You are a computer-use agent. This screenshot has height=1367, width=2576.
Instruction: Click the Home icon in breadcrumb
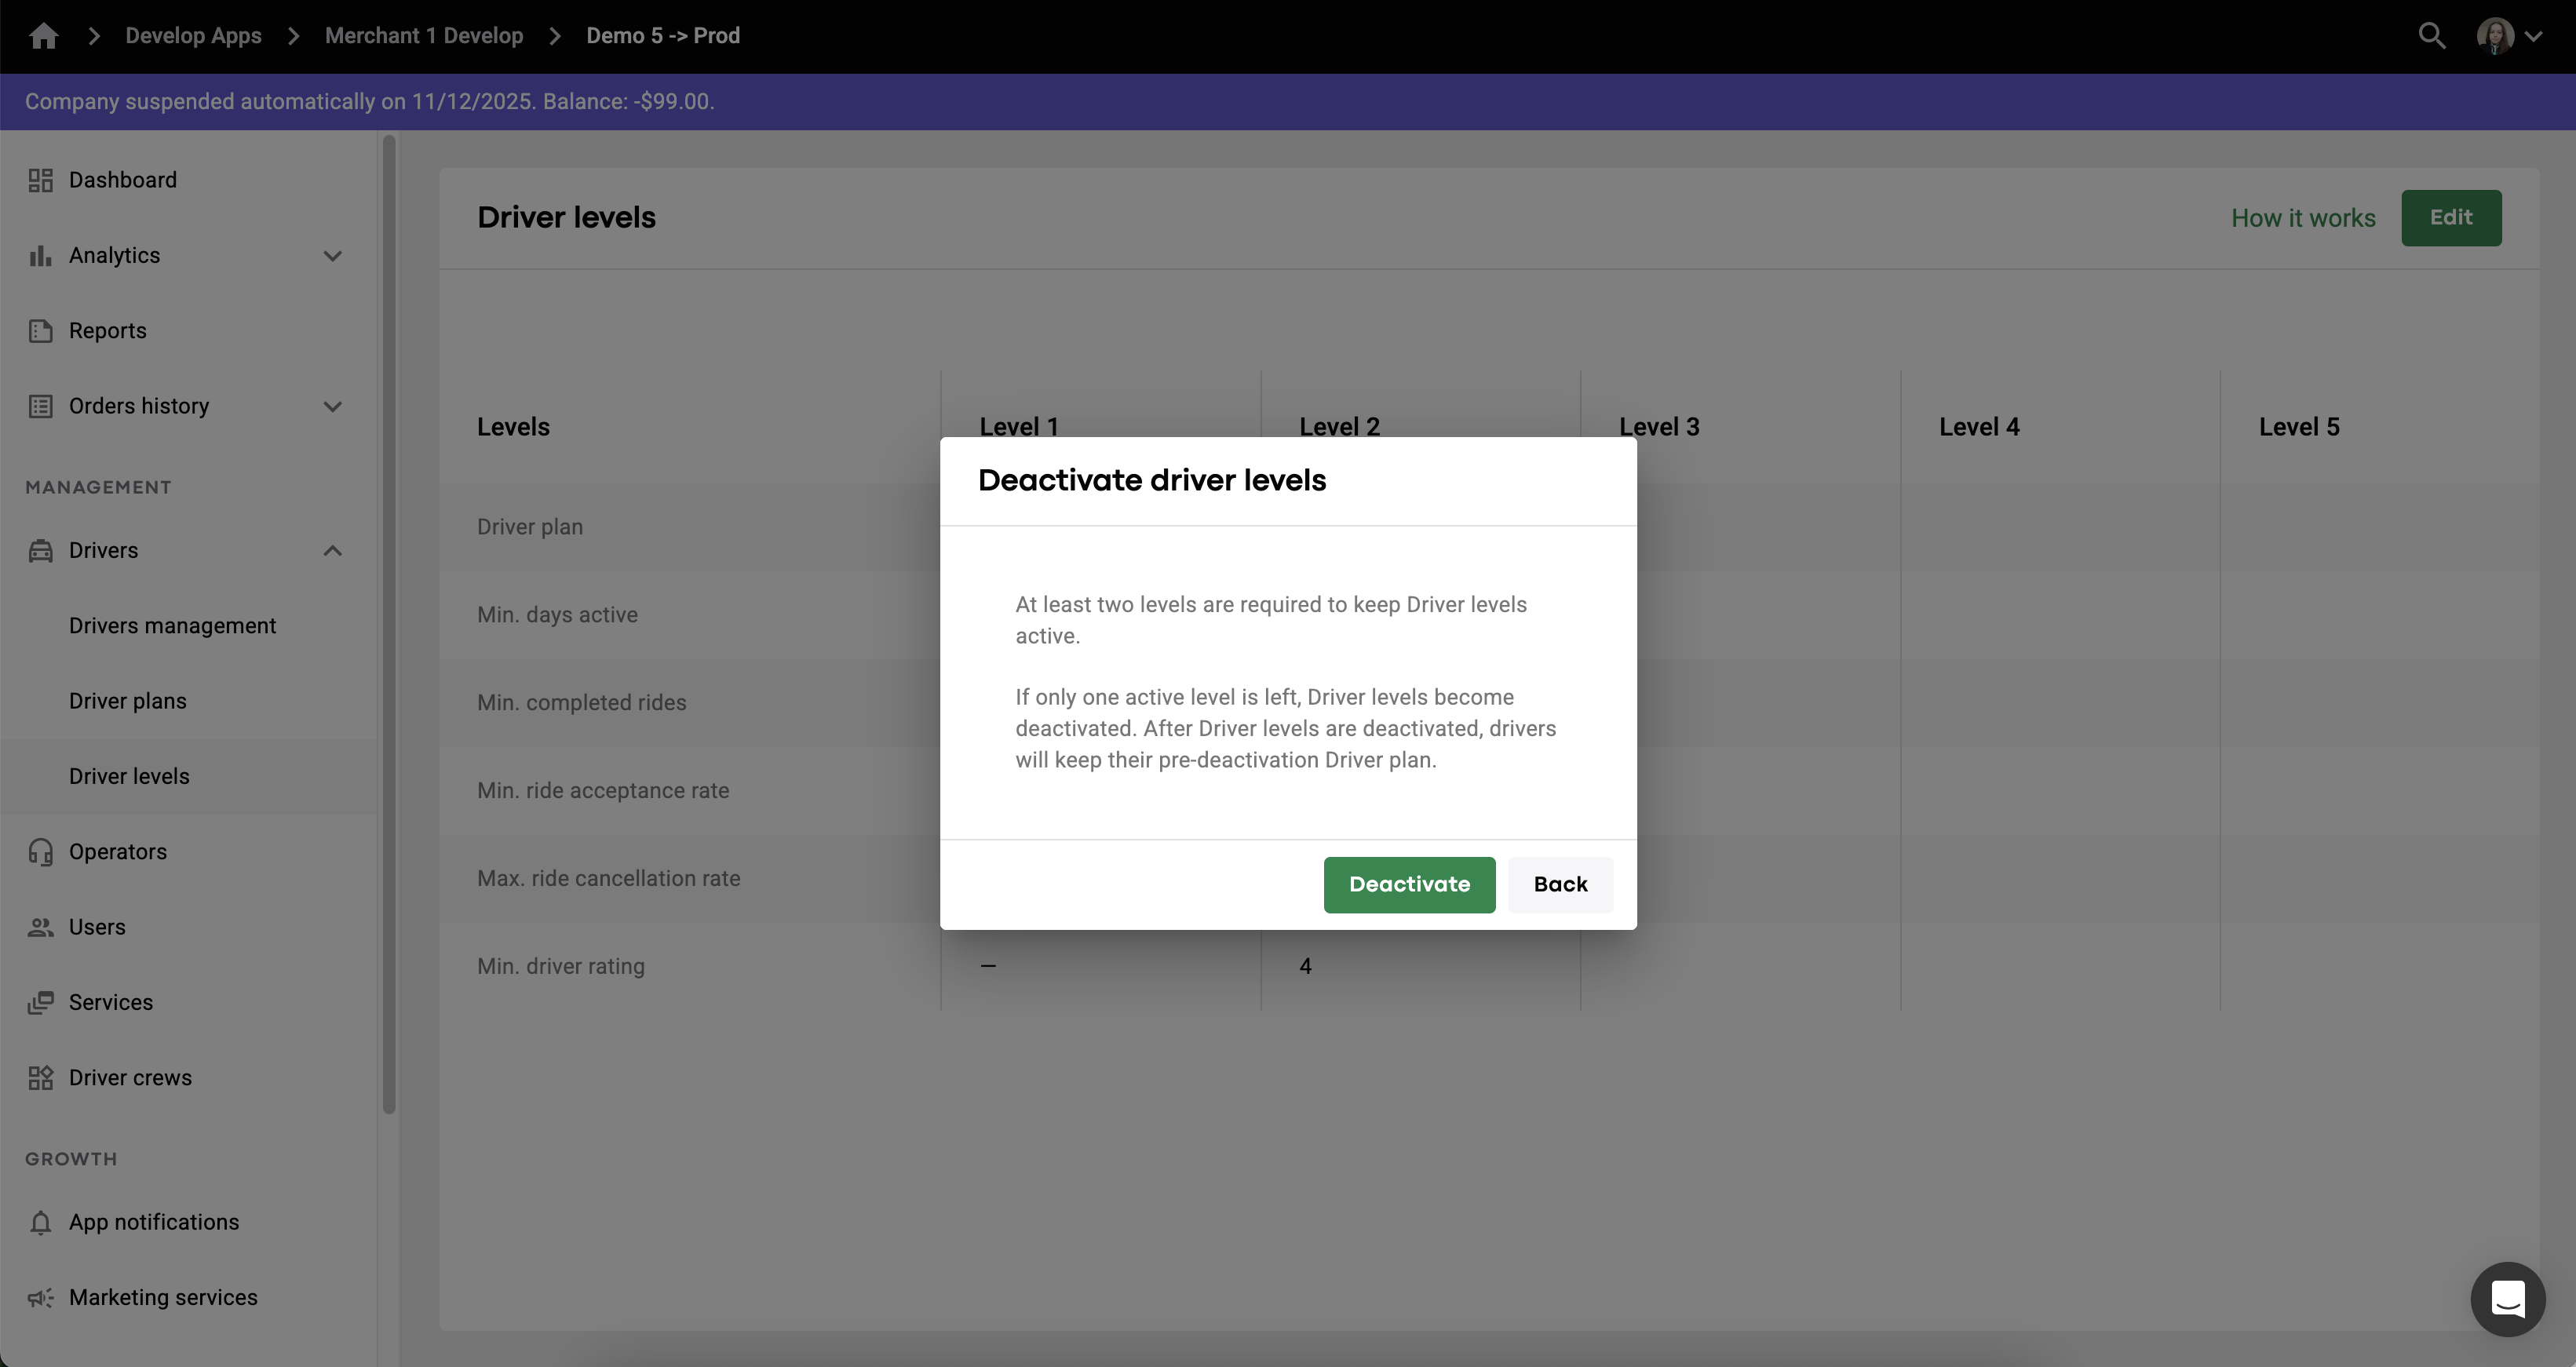coord(43,36)
